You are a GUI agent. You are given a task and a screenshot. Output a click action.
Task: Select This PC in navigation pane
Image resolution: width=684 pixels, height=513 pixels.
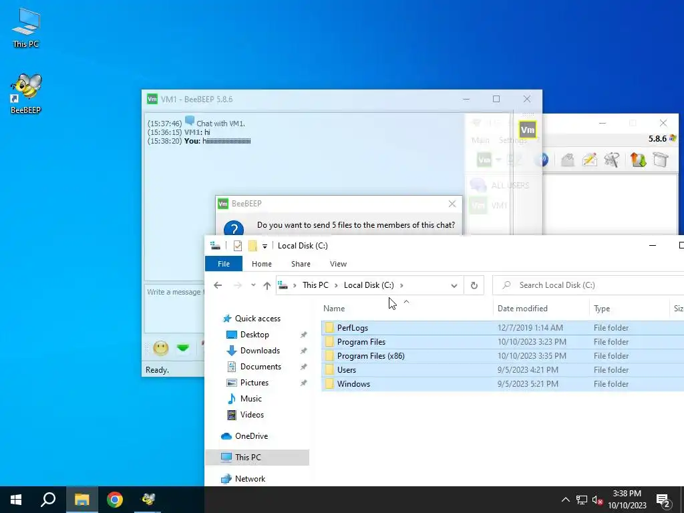(x=257, y=458)
